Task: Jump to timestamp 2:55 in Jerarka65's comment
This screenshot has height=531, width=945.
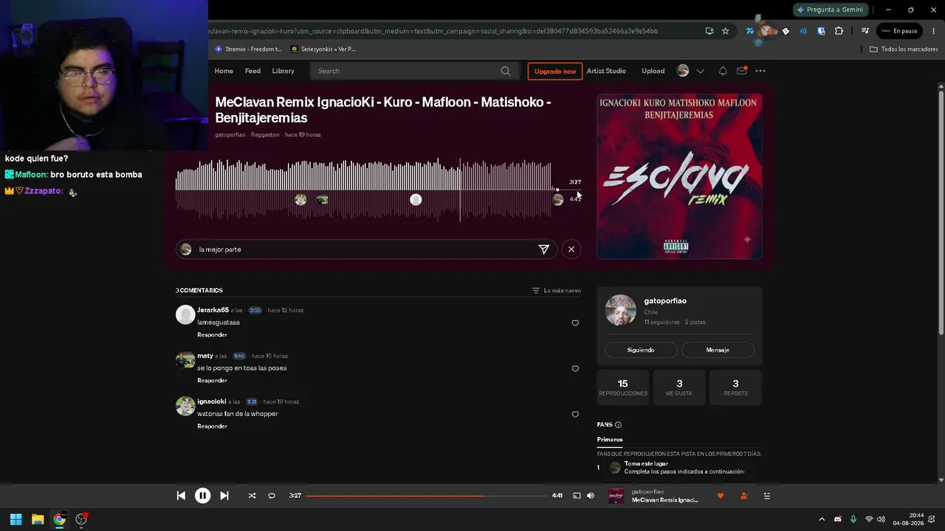Action: click(255, 310)
